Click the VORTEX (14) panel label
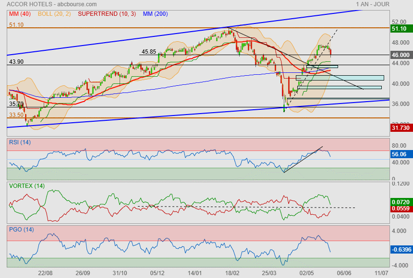This screenshot has width=413, height=278. coord(27,186)
